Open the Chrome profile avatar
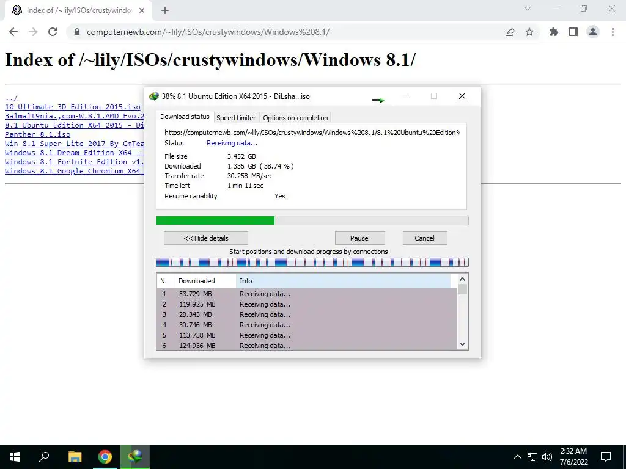 (x=593, y=32)
